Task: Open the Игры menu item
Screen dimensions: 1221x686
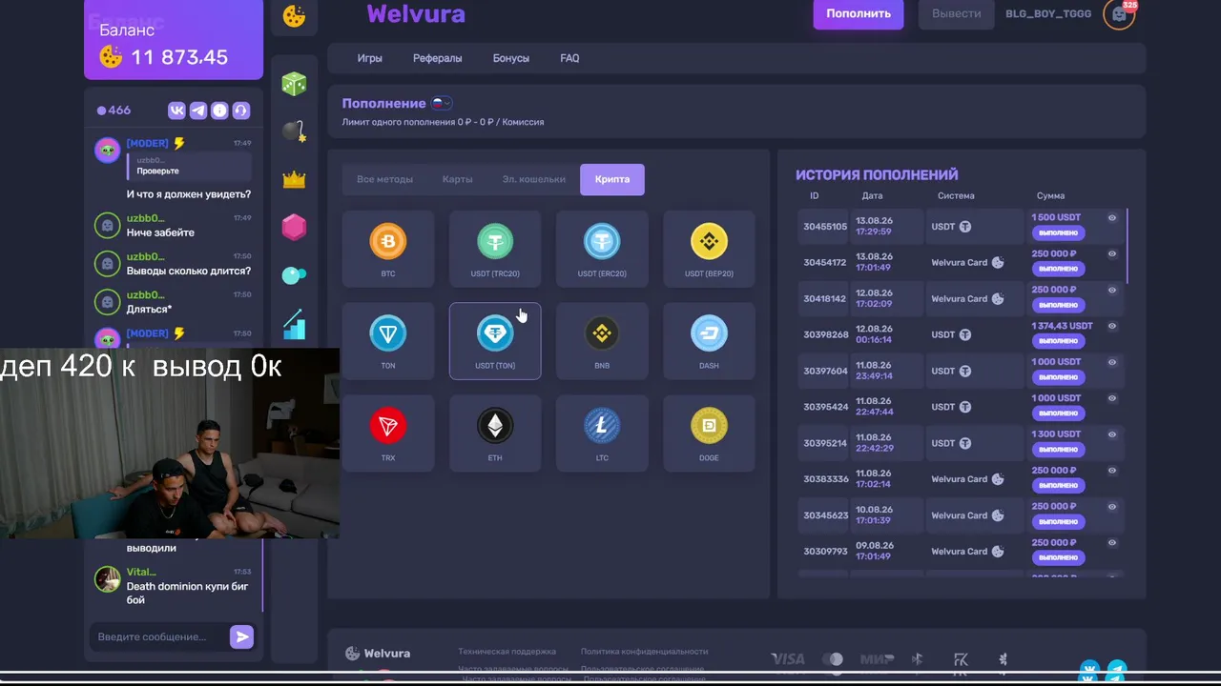Action: pos(370,58)
